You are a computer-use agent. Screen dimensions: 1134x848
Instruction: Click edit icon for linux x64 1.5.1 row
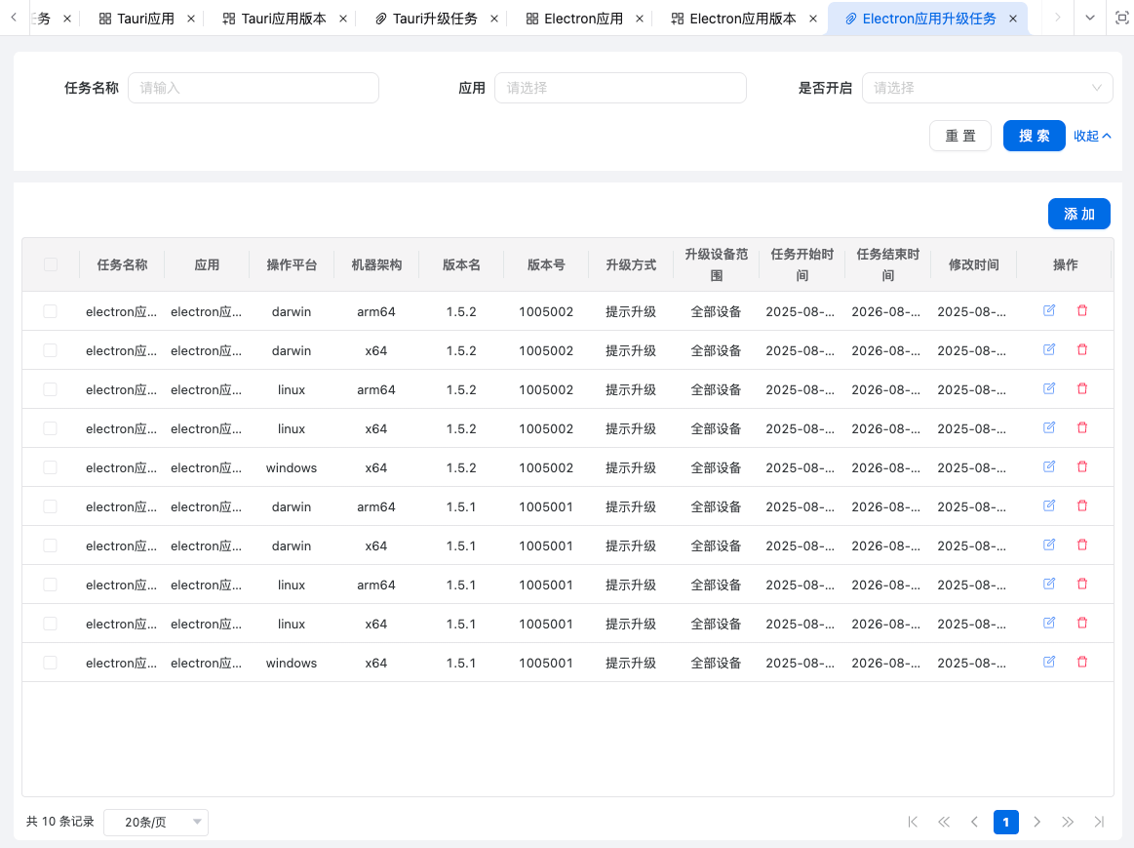tap(1049, 623)
